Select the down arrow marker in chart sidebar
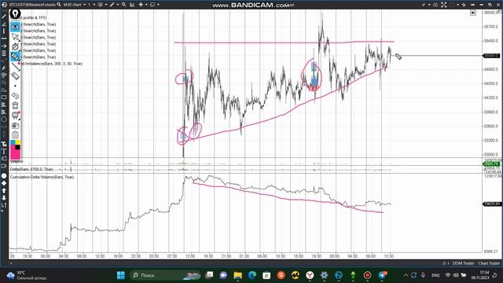The width and height of the screenshot is (503, 283). tap(4, 197)
